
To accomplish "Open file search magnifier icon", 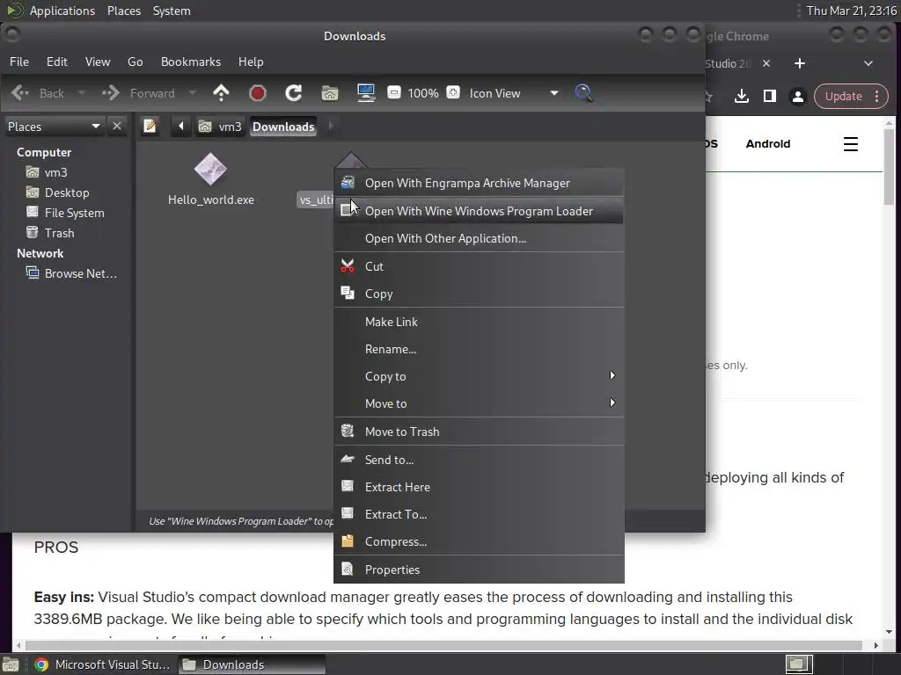I will click(x=583, y=93).
